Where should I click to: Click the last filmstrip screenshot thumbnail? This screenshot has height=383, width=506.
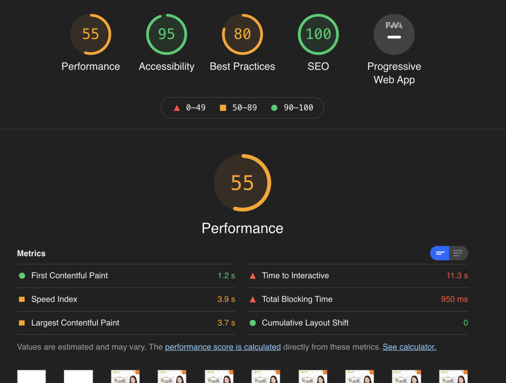click(454, 377)
